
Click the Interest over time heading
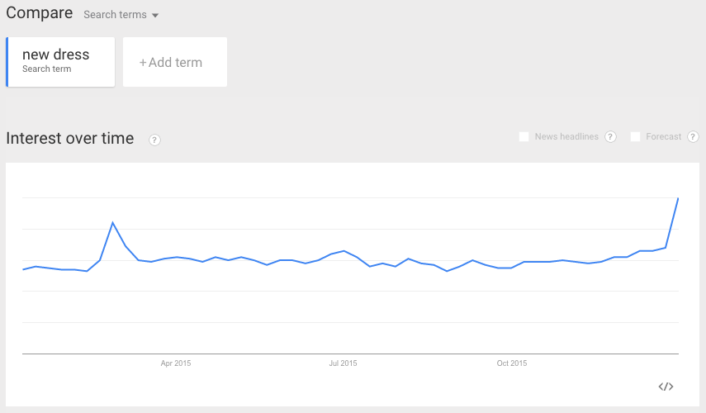pyautogui.click(x=70, y=138)
